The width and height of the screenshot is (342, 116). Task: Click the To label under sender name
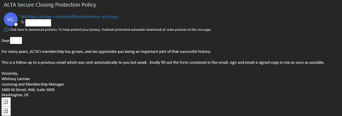click(x=23, y=22)
